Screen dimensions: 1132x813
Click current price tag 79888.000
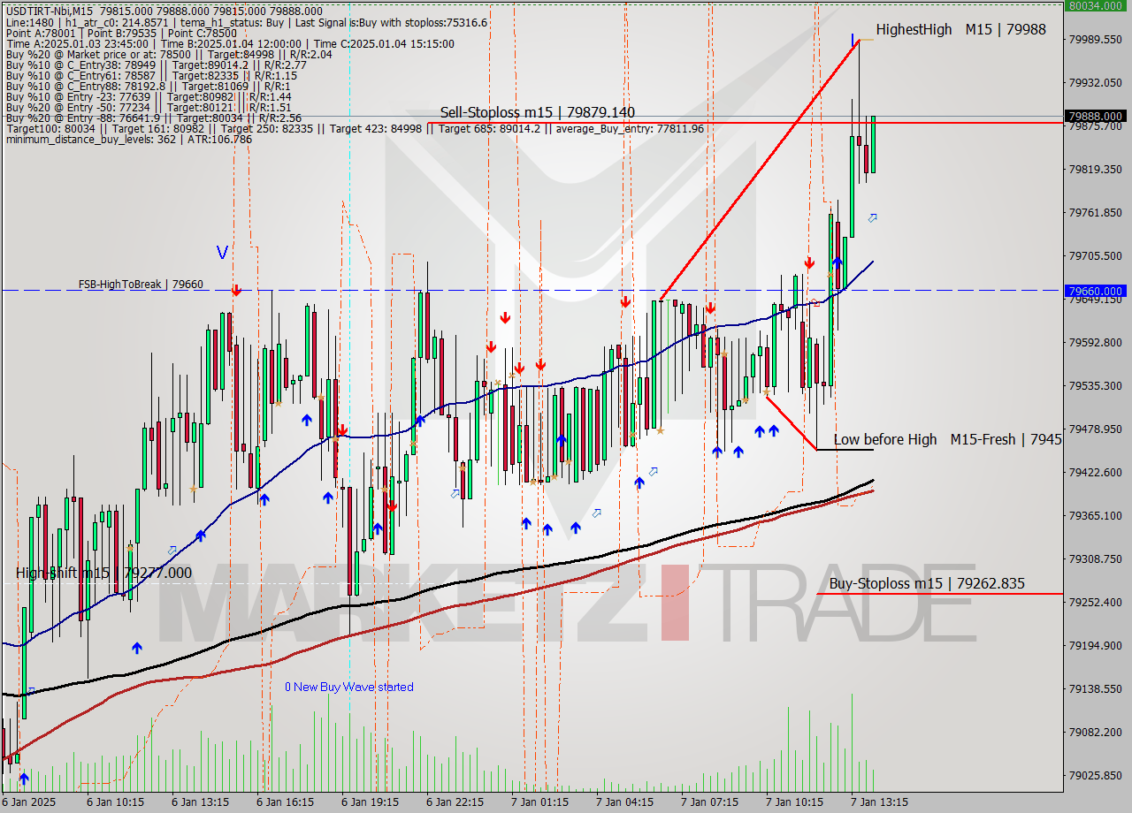(1097, 116)
